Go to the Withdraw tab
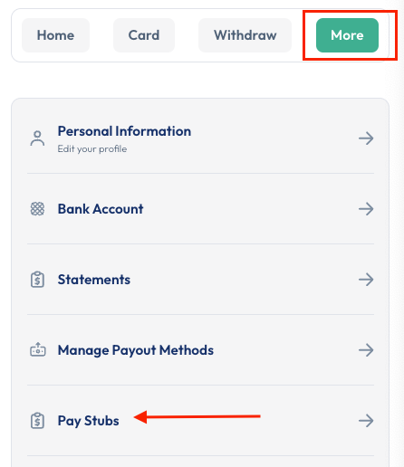The height and width of the screenshot is (467, 404). tap(245, 35)
